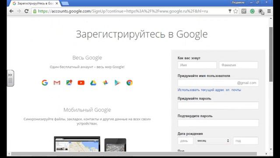This screenshot has width=280, height=158.
Task: Click the vertical scrollbar down arrow
Action: coord(271,149)
